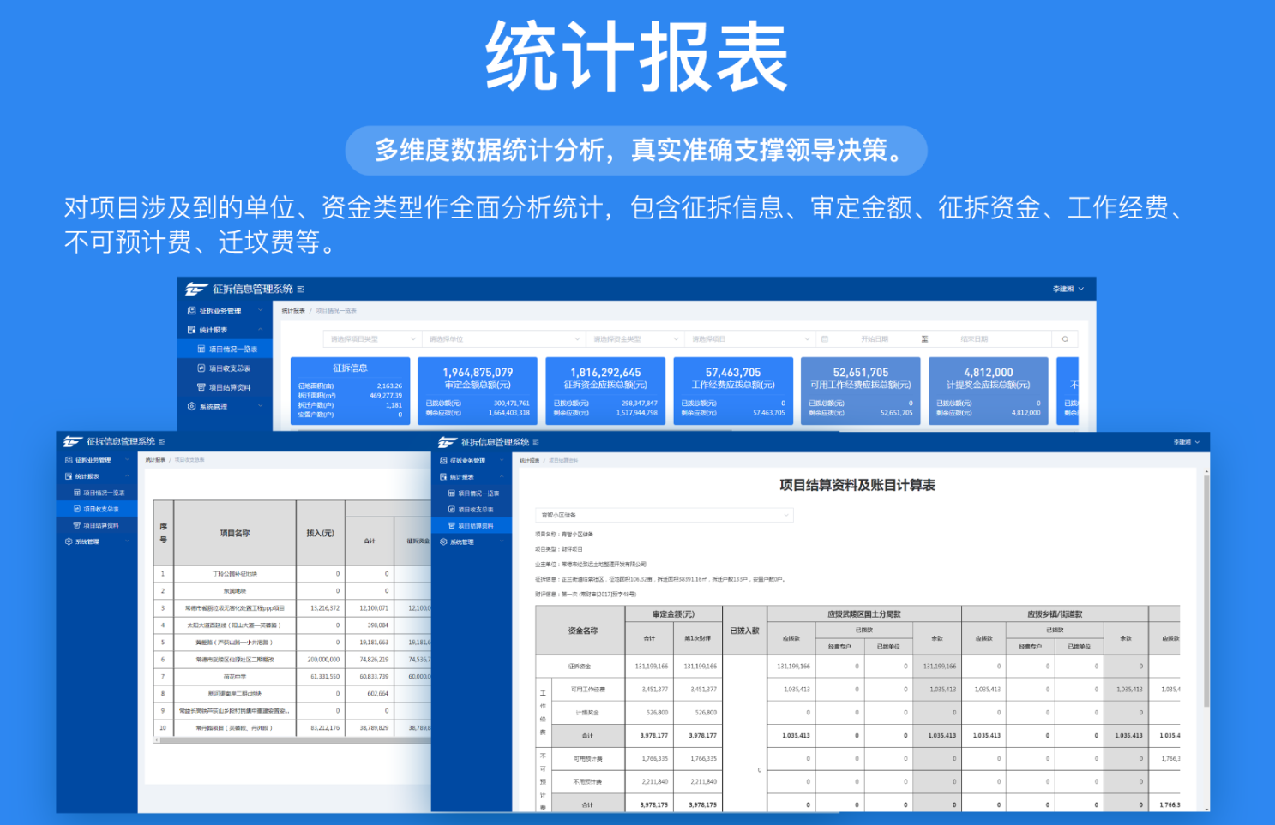Click row 7 project name 荷花中学
This screenshot has width=1275, height=825.
click(235, 677)
